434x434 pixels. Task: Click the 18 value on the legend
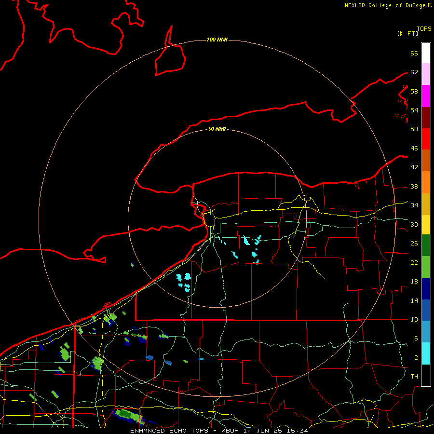click(x=414, y=282)
